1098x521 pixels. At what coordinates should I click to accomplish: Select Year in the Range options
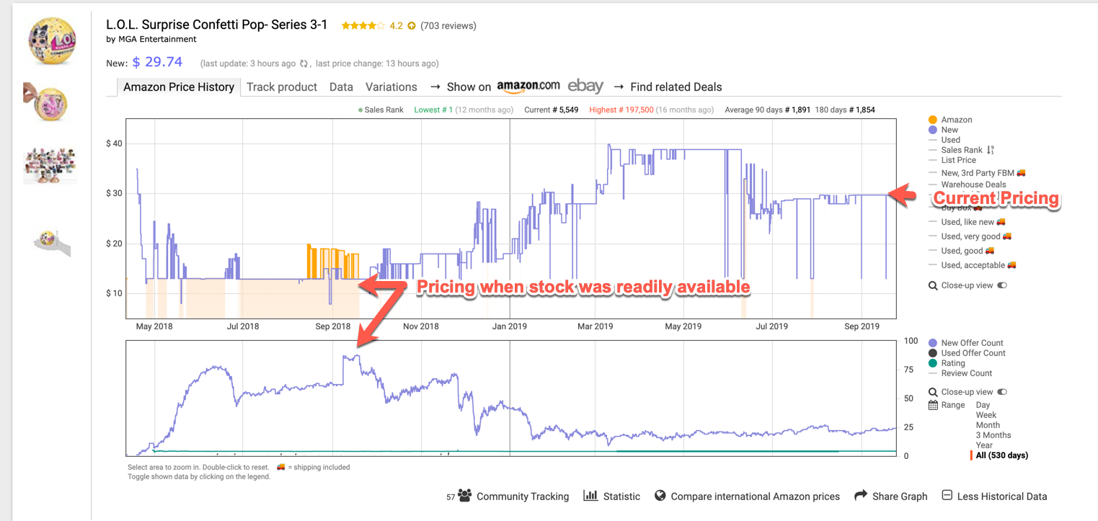[983, 445]
